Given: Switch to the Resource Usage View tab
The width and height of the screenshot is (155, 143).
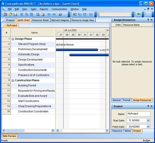Looking at the screenshot, I should click(x=83, y=20).
